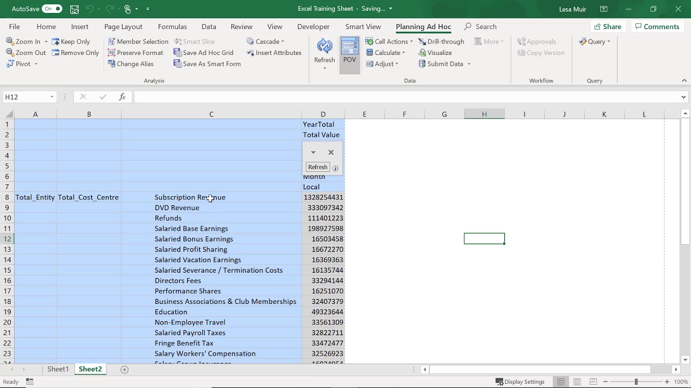Click zoom out minus button
The image size is (691, 388).
(605, 382)
